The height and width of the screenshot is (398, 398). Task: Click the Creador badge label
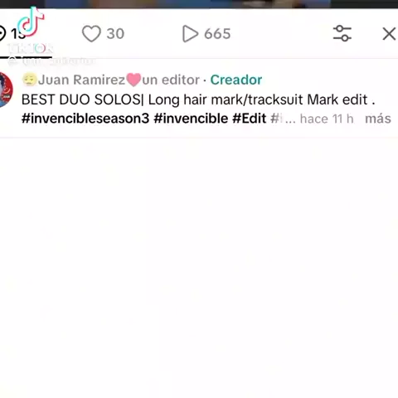click(236, 80)
